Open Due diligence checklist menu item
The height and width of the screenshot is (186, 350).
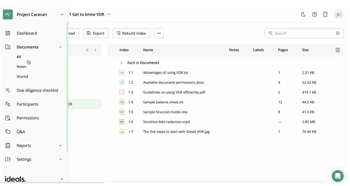[37, 90]
